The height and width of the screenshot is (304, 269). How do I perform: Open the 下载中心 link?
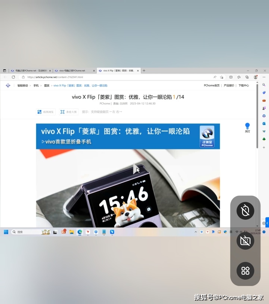point(244,85)
